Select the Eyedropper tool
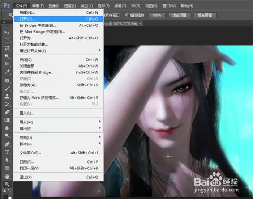The width and height of the screenshot is (253, 199). click(7, 72)
